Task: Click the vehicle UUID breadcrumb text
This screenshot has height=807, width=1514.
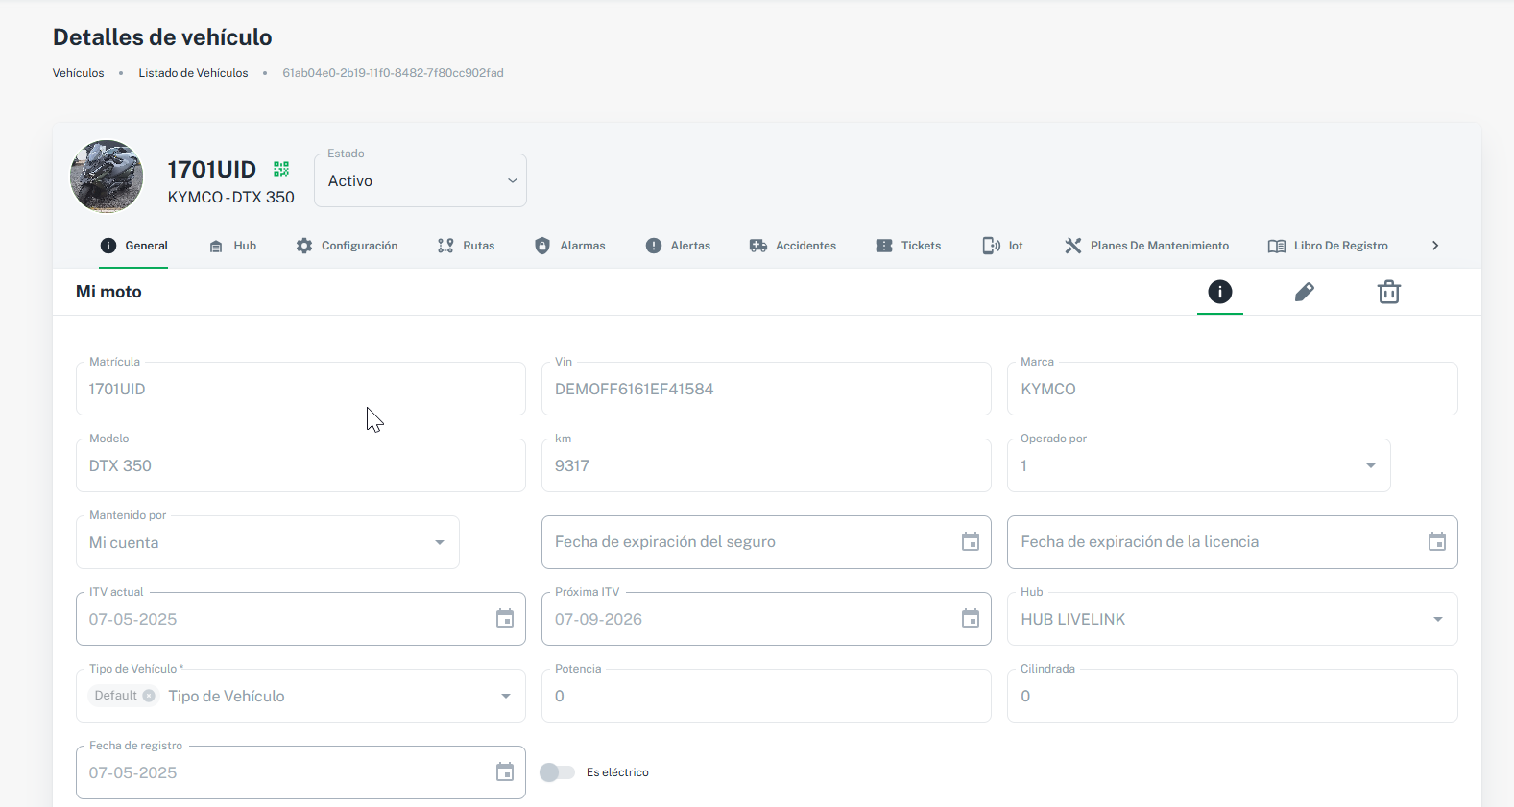Action: (x=393, y=73)
